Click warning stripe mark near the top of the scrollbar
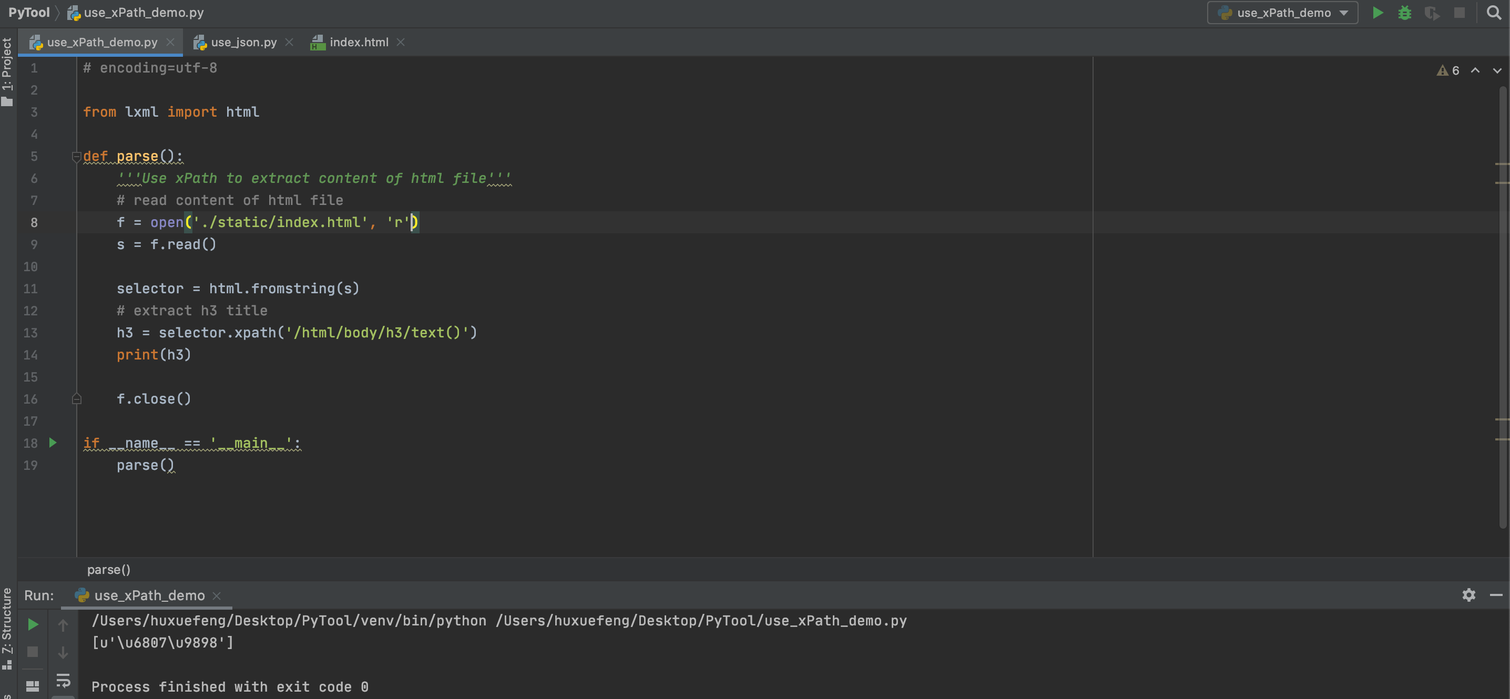This screenshot has height=699, width=1510. pyautogui.click(x=1502, y=163)
